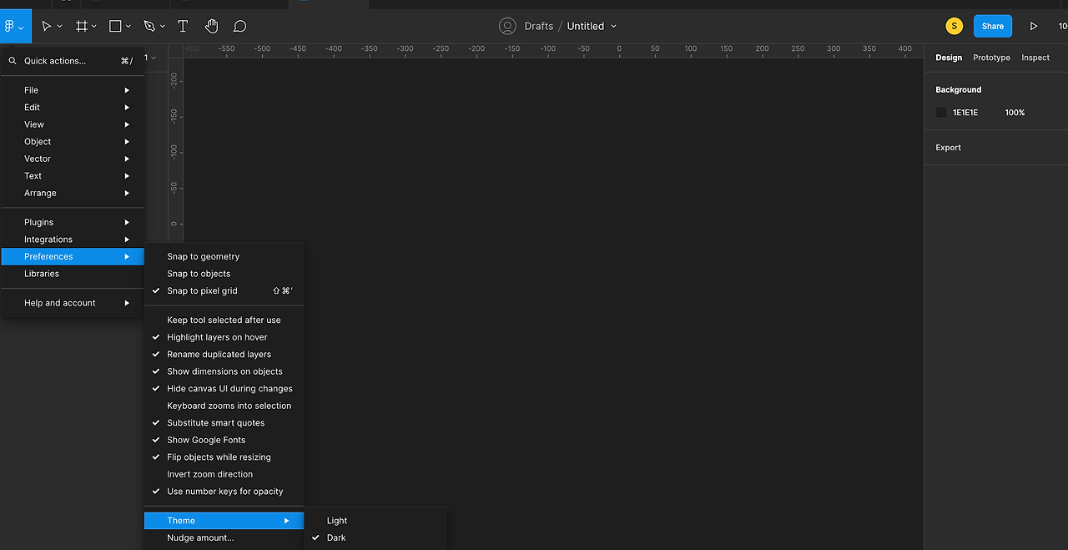1068x550 pixels.
Task: Expand Frame tool options chevron
Action: 93,27
